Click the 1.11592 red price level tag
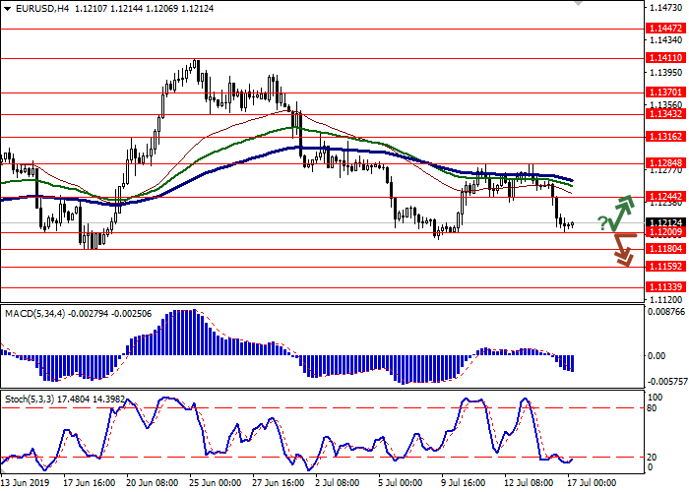The image size is (689, 492). 666,267
